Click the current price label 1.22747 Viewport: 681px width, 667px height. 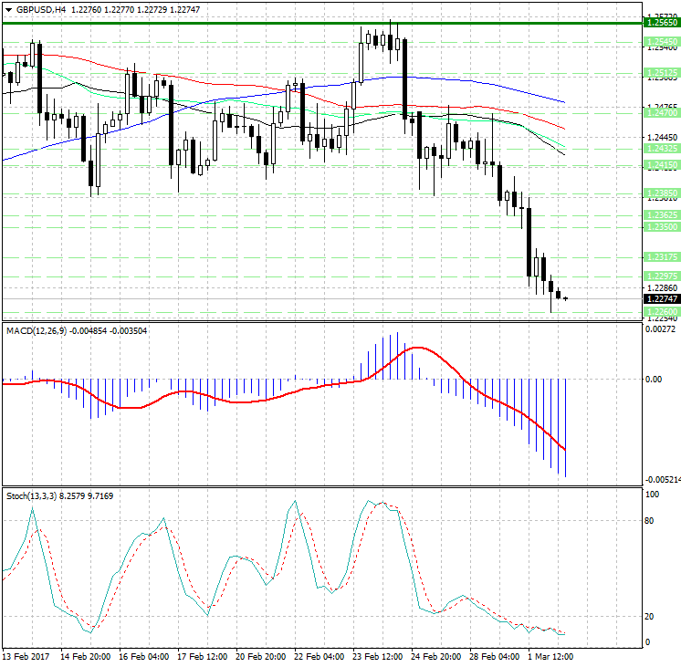(661, 298)
